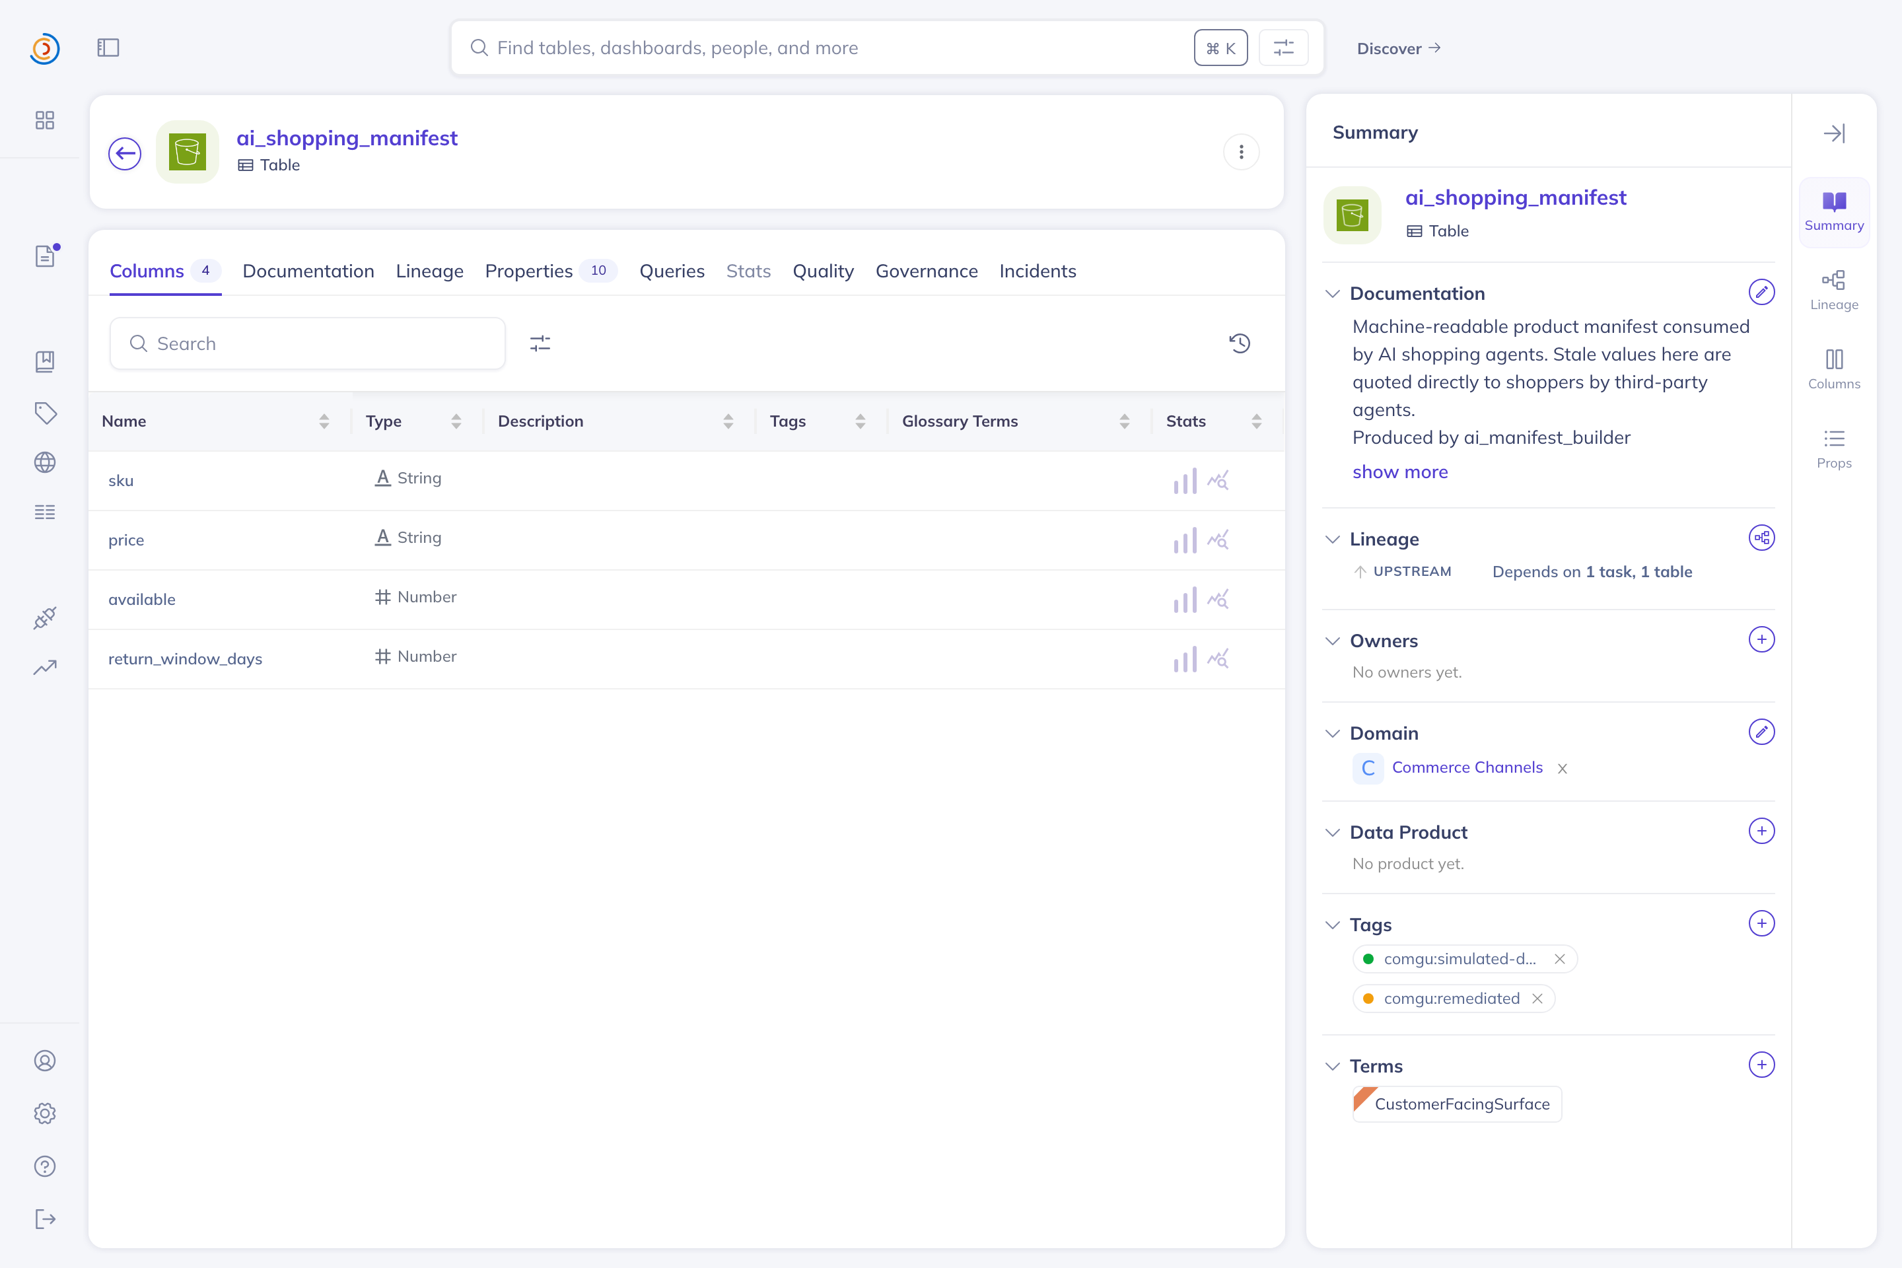Image resolution: width=1902 pixels, height=1268 pixels.
Task: Open the schema history clock icon
Action: click(x=1240, y=343)
